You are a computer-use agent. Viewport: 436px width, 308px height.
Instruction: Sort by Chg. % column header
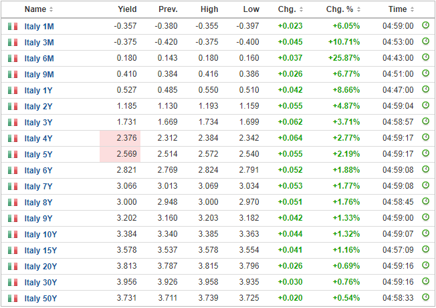tap(342, 9)
